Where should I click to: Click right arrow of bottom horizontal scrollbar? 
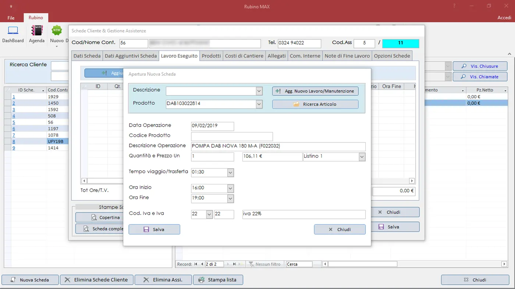(x=504, y=264)
